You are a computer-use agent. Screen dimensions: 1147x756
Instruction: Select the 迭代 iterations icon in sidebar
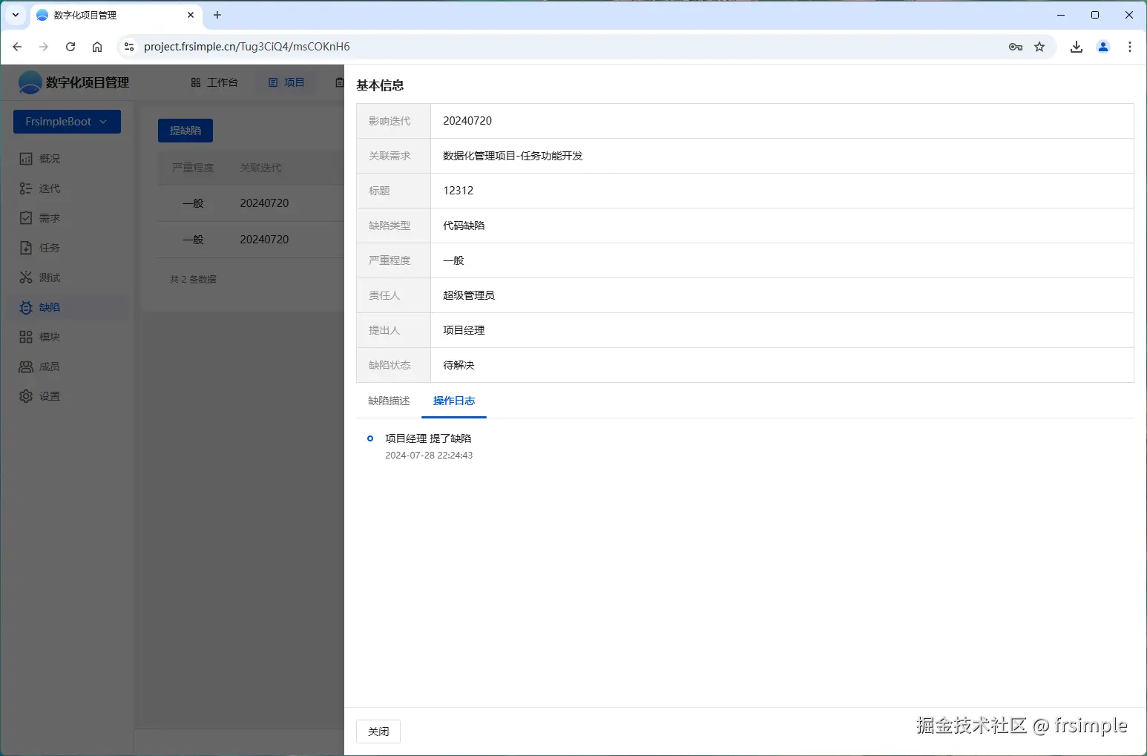pos(49,188)
